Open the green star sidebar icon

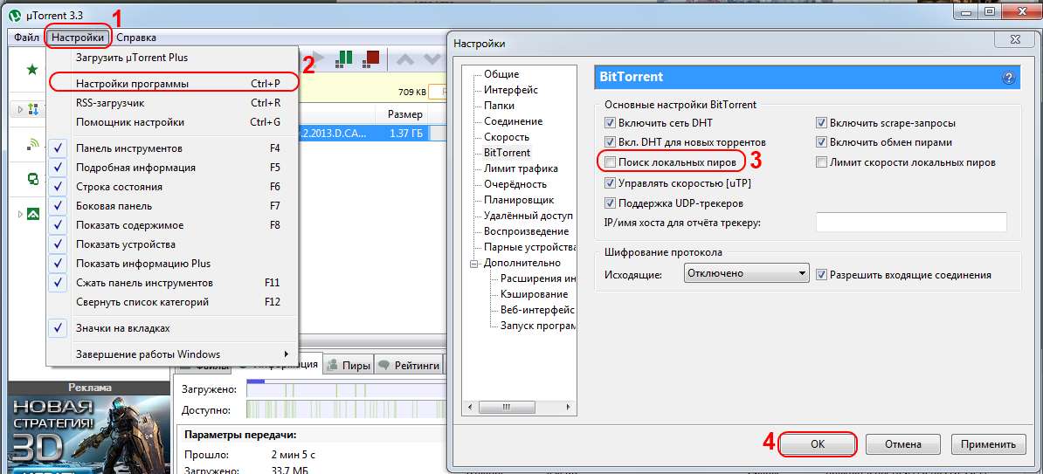click(31, 69)
